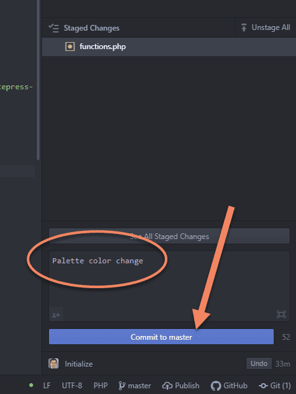Open the LF line ending selector
The image size is (296, 394).
pyautogui.click(x=47, y=386)
